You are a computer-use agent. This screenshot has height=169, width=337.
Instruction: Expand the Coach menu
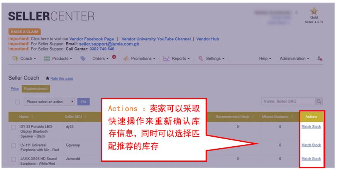[28, 59]
